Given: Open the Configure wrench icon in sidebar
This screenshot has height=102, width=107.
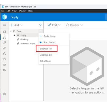Looking at the screenshot, I should coord(5,43).
